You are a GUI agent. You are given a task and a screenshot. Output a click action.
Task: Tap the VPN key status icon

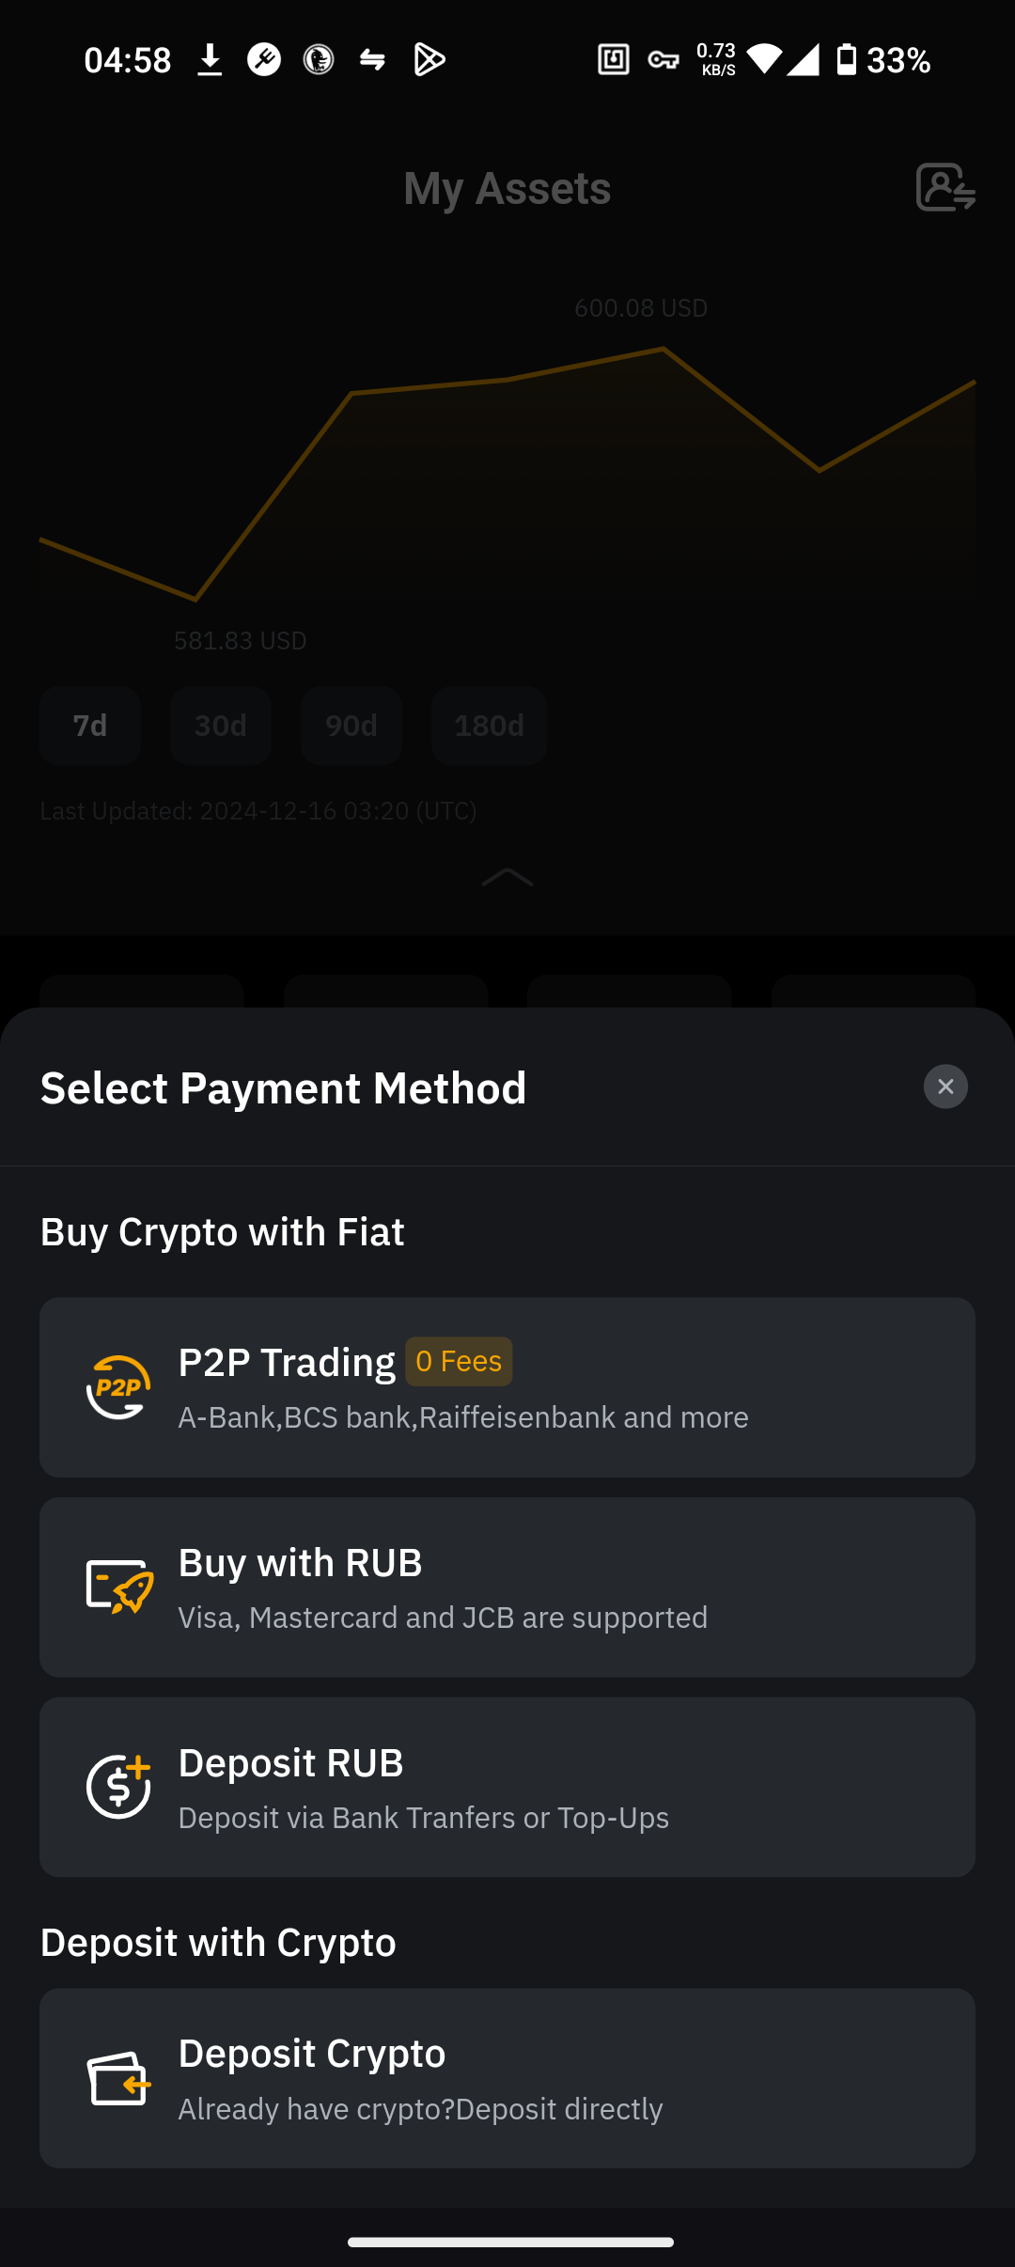[x=664, y=60]
